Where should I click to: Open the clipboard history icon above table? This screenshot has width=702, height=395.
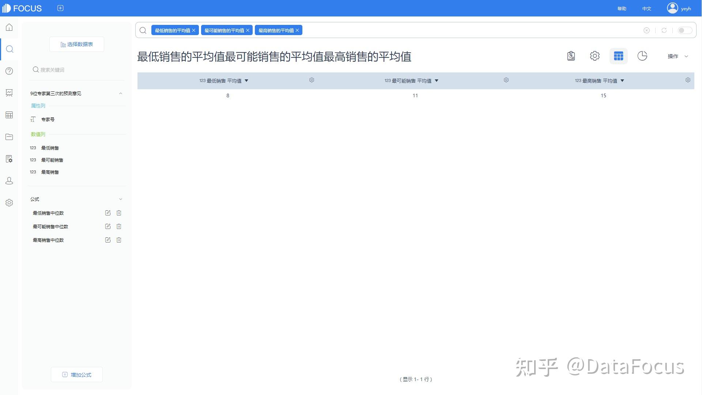(571, 56)
